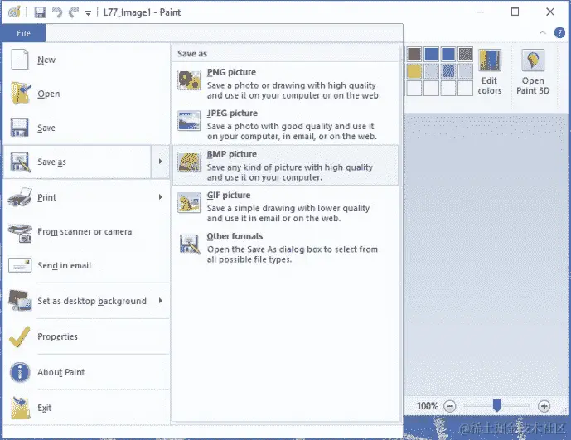
Task: Click the JPEG picture icon
Action: pos(189,121)
